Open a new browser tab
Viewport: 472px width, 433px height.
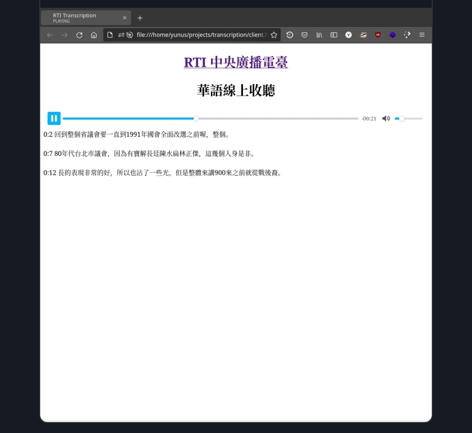coord(140,18)
